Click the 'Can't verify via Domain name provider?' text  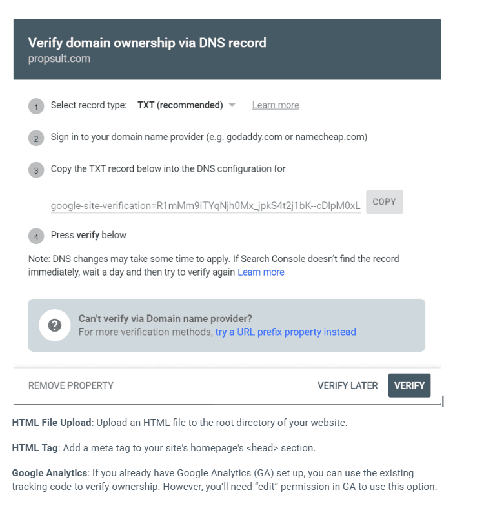tap(165, 318)
